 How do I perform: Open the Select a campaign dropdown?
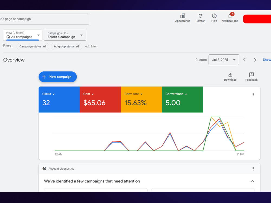pos(65,35)
